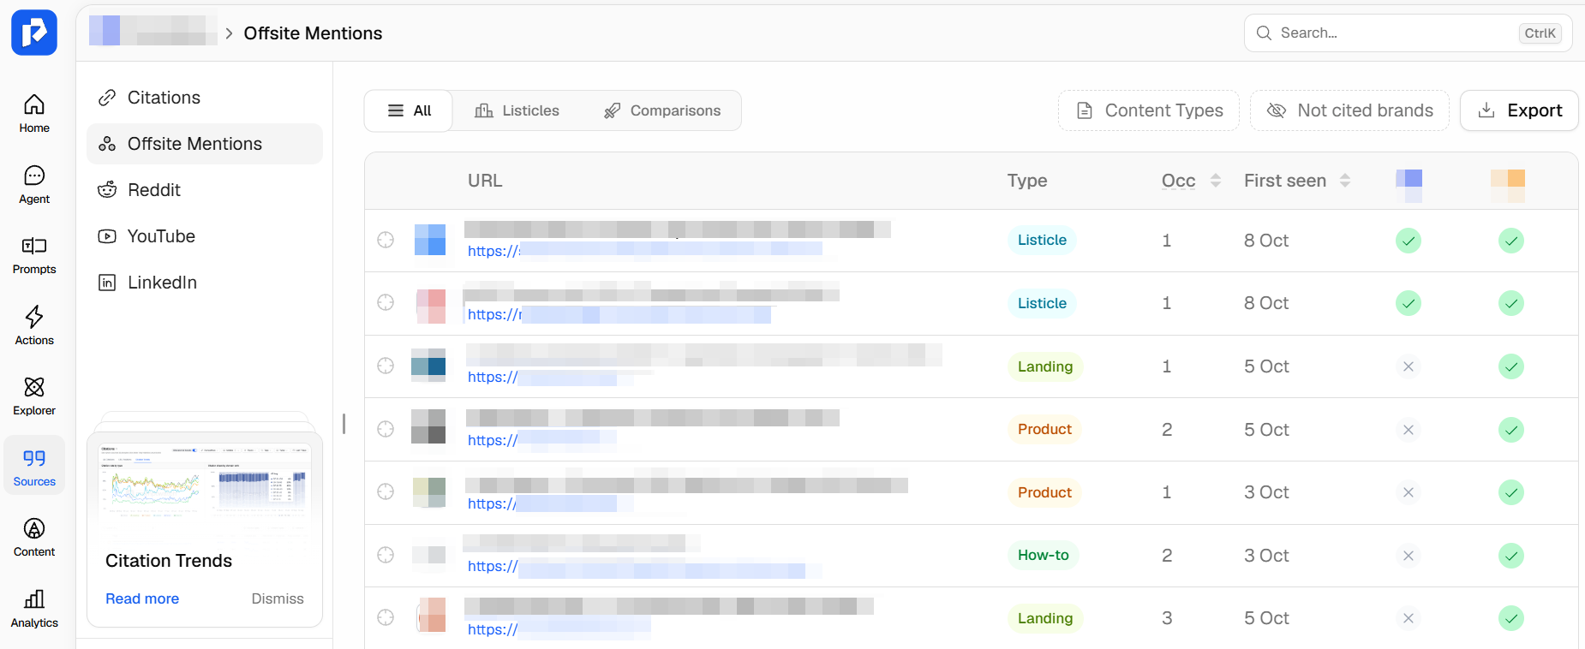Click the X mark in the How-to row
1585x649 pixels.
click(1409, 556)
